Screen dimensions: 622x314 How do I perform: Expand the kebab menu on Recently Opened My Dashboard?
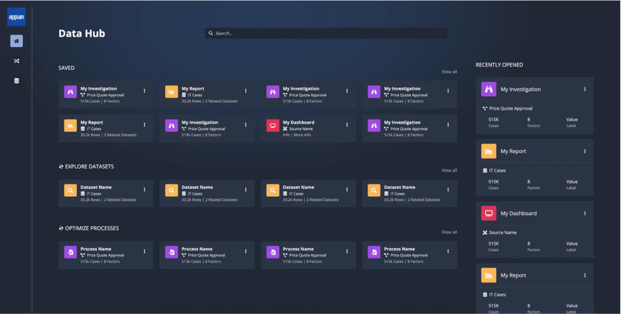(585, 213)
